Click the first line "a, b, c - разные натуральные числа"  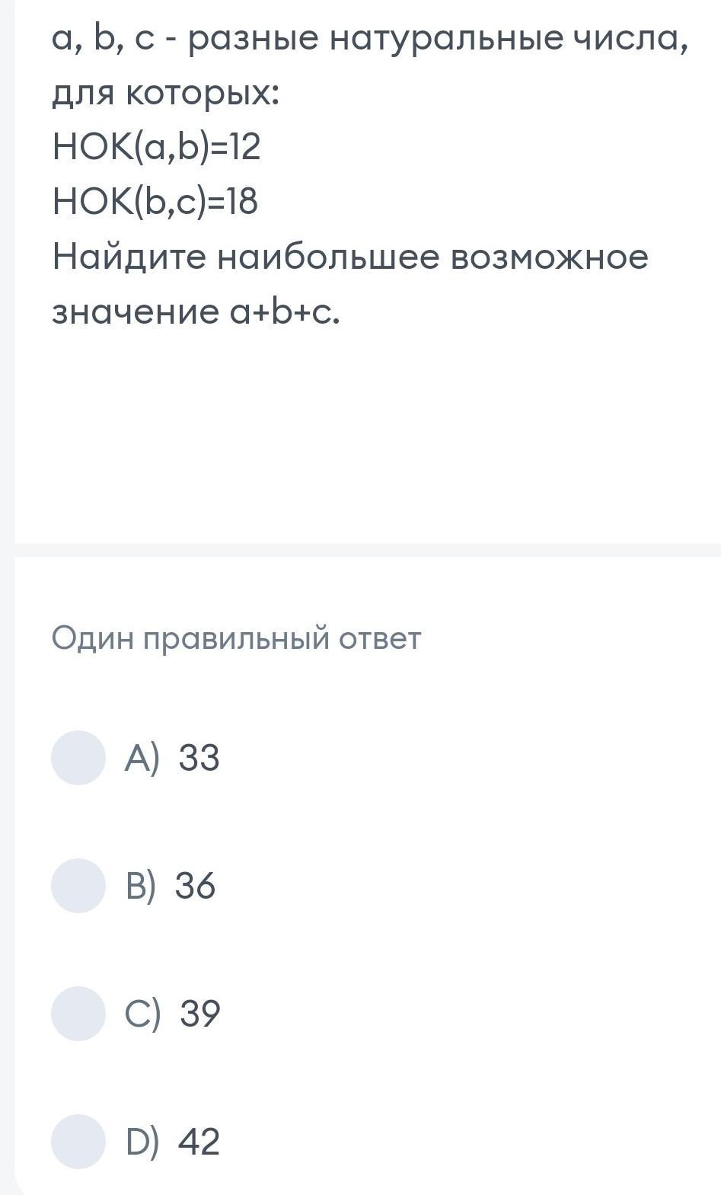pos(370,38)
